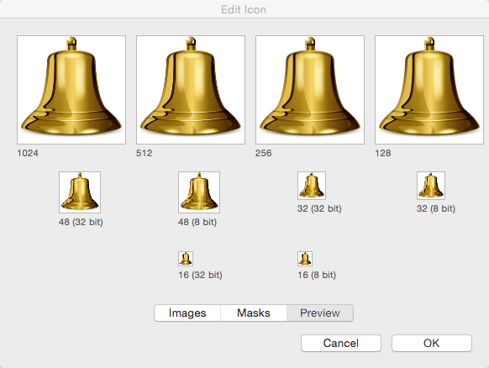
Task: Click the Edit Icon title bar
Action: (x=244, y=9)
